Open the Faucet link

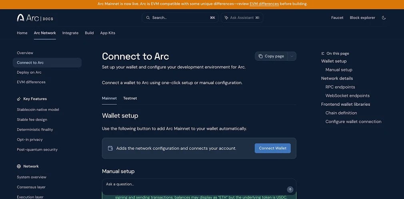click(337, 18)
